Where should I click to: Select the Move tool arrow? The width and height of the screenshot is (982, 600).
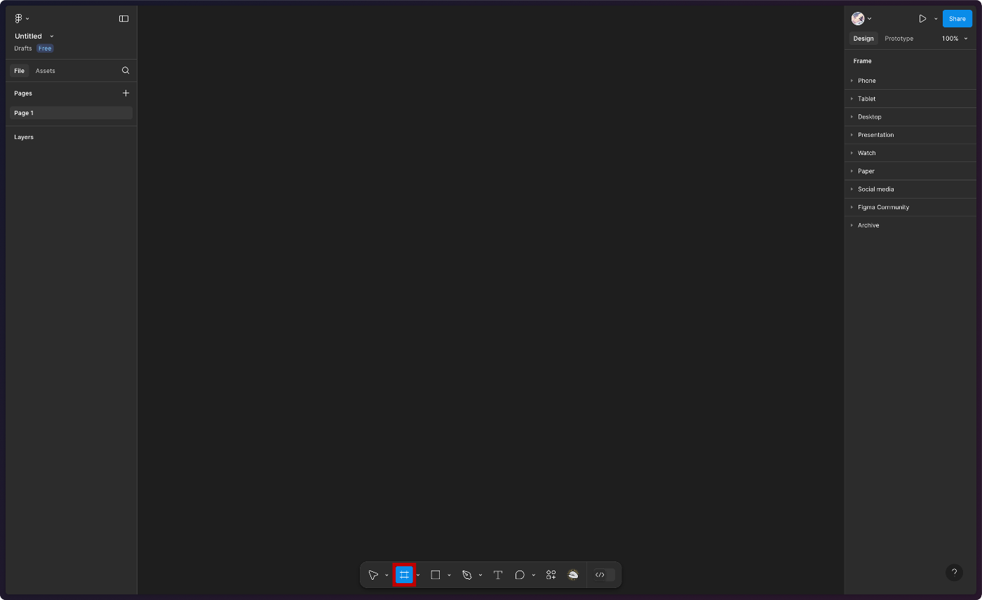click(x=373, y=575)
